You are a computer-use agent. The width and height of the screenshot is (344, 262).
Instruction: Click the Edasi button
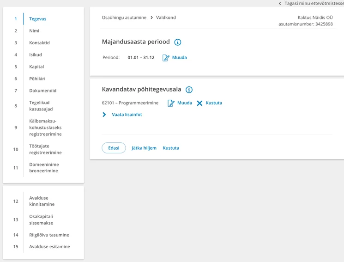[x=114, y=148]
